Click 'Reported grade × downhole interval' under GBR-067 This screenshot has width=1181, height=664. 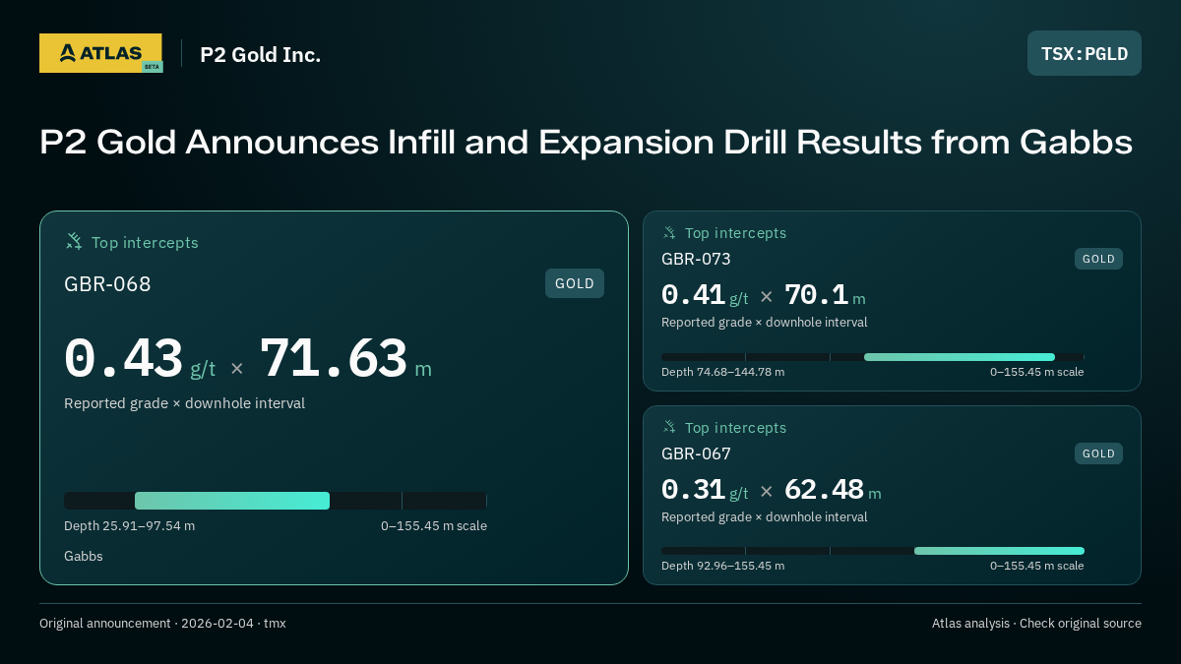[x=765, y=517]
